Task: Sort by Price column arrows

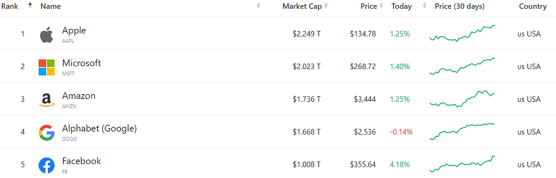Action: coord(381,6)
